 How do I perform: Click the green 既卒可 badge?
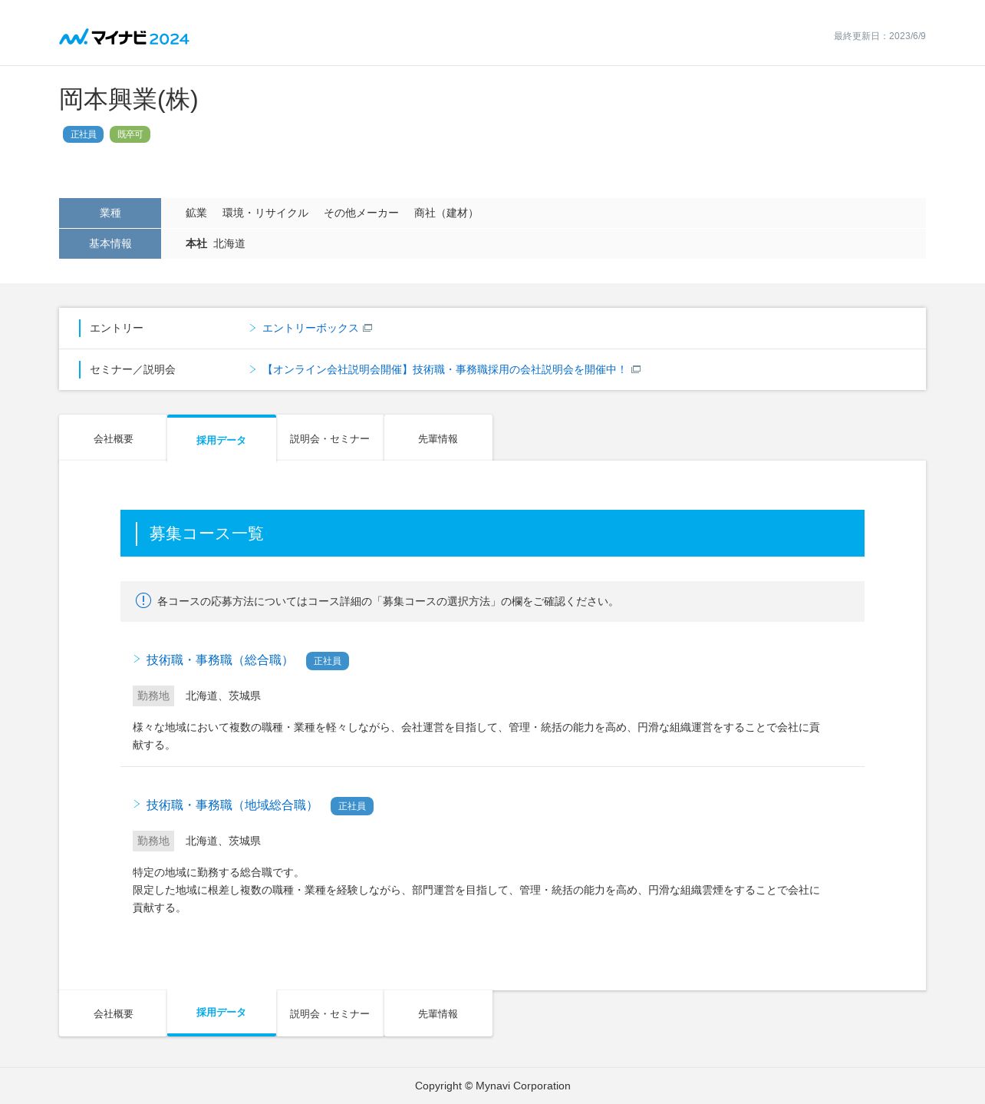pyautogui.click(x=130, y=134)
